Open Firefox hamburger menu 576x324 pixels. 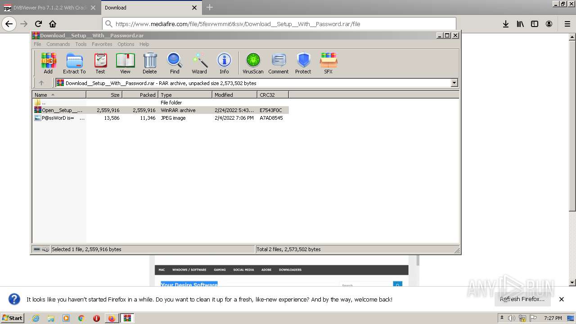567,24
